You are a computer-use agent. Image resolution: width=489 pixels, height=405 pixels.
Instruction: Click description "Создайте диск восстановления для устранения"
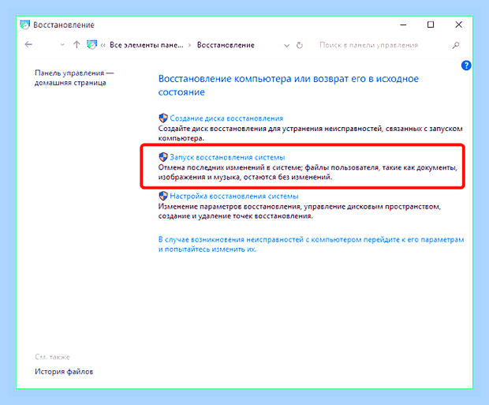click(310, 133)
